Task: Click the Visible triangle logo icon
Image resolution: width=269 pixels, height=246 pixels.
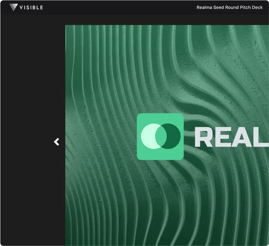Action: [13, 7]
